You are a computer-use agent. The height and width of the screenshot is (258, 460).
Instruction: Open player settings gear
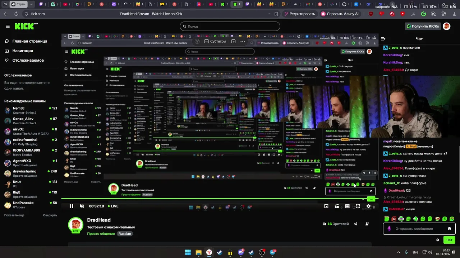(368, 206)
